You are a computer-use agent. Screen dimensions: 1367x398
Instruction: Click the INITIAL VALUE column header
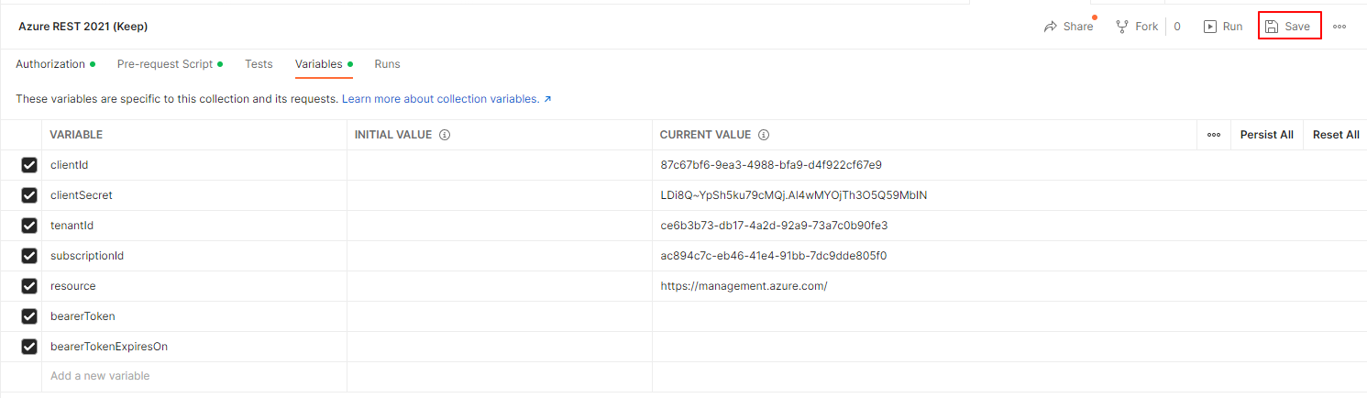click(x=393, y=135)
